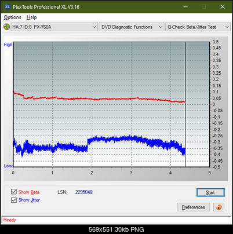This screenshot has height=234, width=233.
Task: Click the Ready status bar text
Action: click(x=9, y=220)
